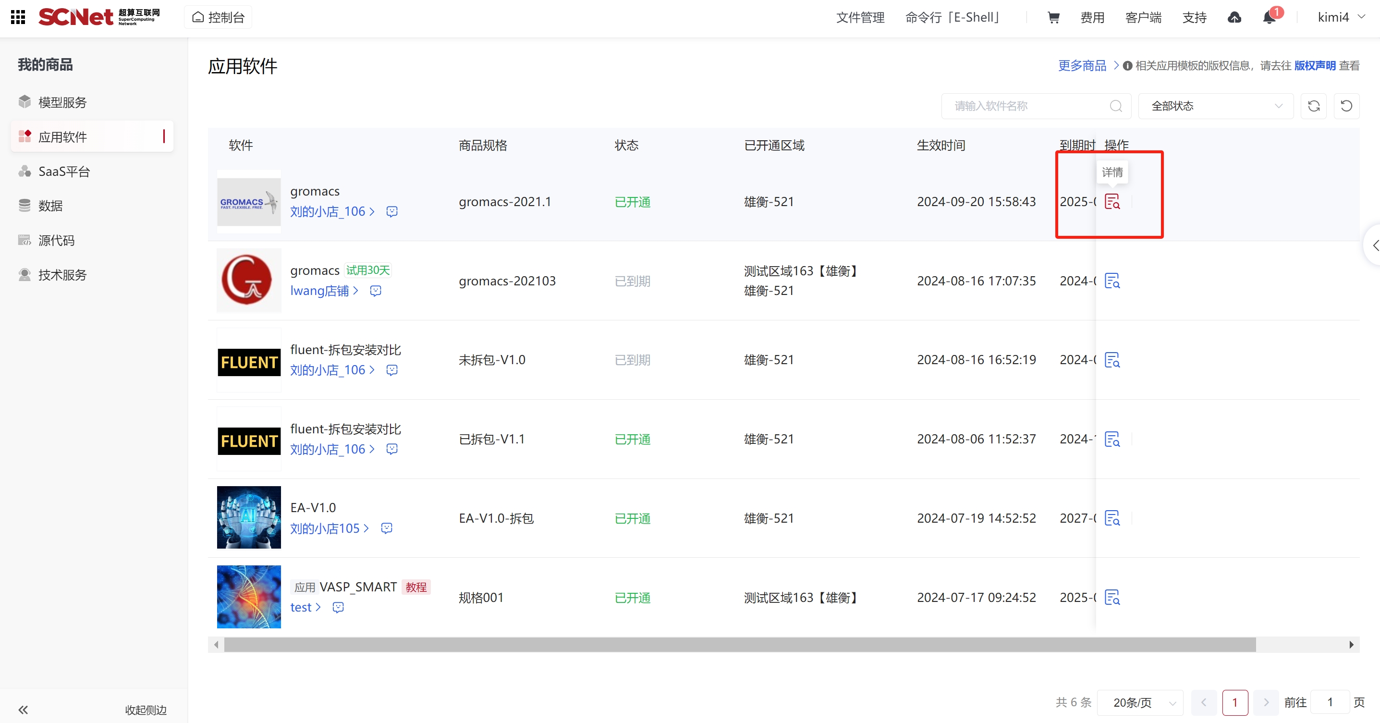Open the 20条/页 page size dropdown
The height and width of the screenshot is (723, 1380).
pyautogui.click(x=1140, y=702)
